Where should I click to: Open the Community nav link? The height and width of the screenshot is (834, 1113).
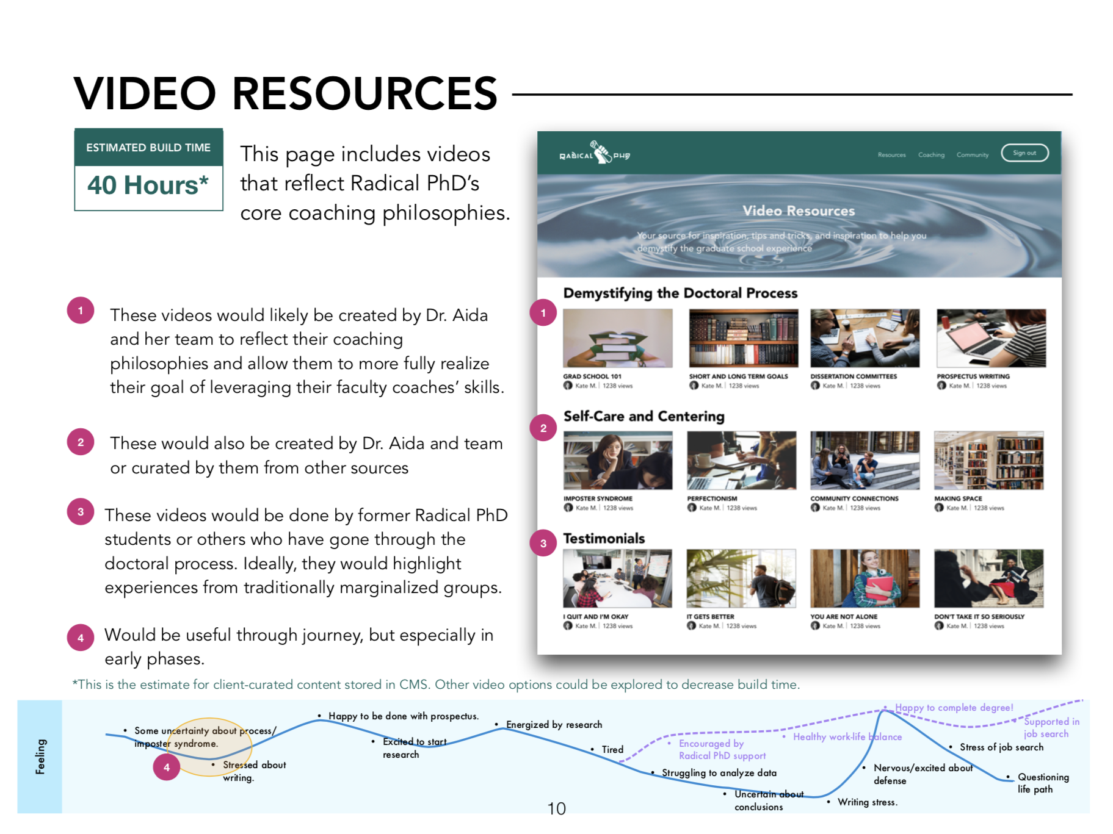[x=972, y=155]
